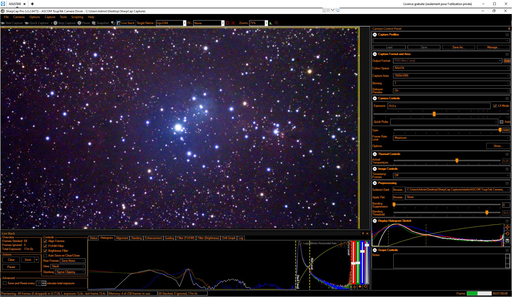Click the Clear button under Actions
Viewport: 512px width, 297px height.
[x=11, y=260]
